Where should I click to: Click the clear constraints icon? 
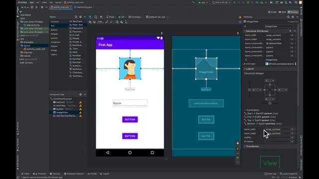click(x=107, y=22)
